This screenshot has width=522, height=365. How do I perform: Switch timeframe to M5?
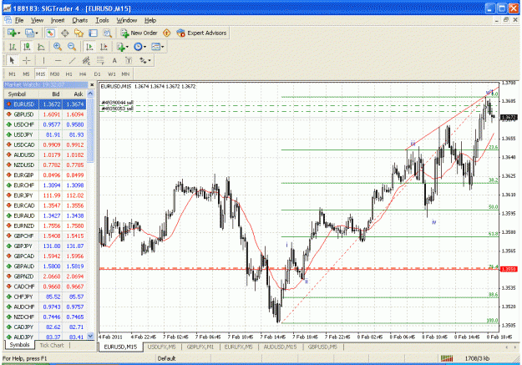(x=26, y=74)
